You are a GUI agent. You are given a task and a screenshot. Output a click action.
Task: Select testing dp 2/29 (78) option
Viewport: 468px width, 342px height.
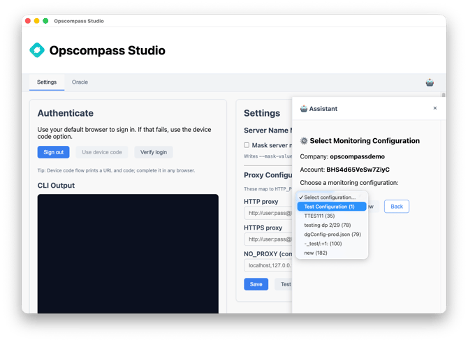click(327, 225)
